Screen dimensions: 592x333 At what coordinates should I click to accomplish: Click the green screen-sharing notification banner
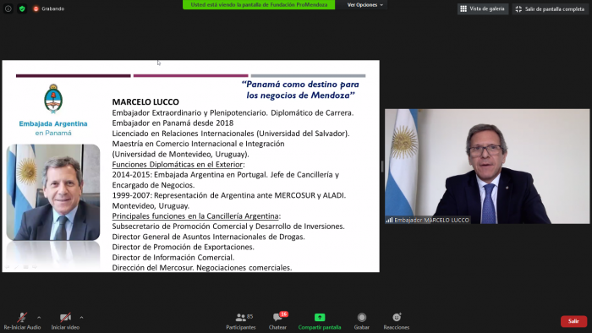259,4
